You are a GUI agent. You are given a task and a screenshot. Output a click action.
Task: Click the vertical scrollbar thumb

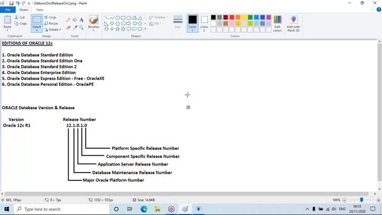(x=380, y=112)
